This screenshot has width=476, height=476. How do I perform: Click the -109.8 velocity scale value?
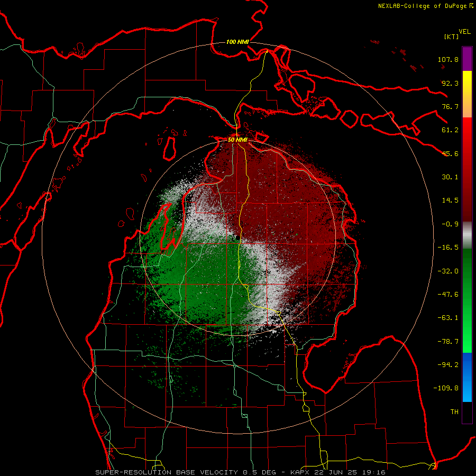tap(446, 388)
